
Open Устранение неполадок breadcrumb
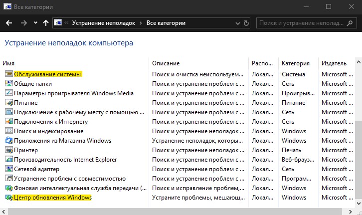tap(104, 23)
